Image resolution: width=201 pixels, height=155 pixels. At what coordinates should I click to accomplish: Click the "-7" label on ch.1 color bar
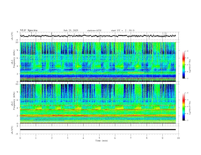point(187,79)
